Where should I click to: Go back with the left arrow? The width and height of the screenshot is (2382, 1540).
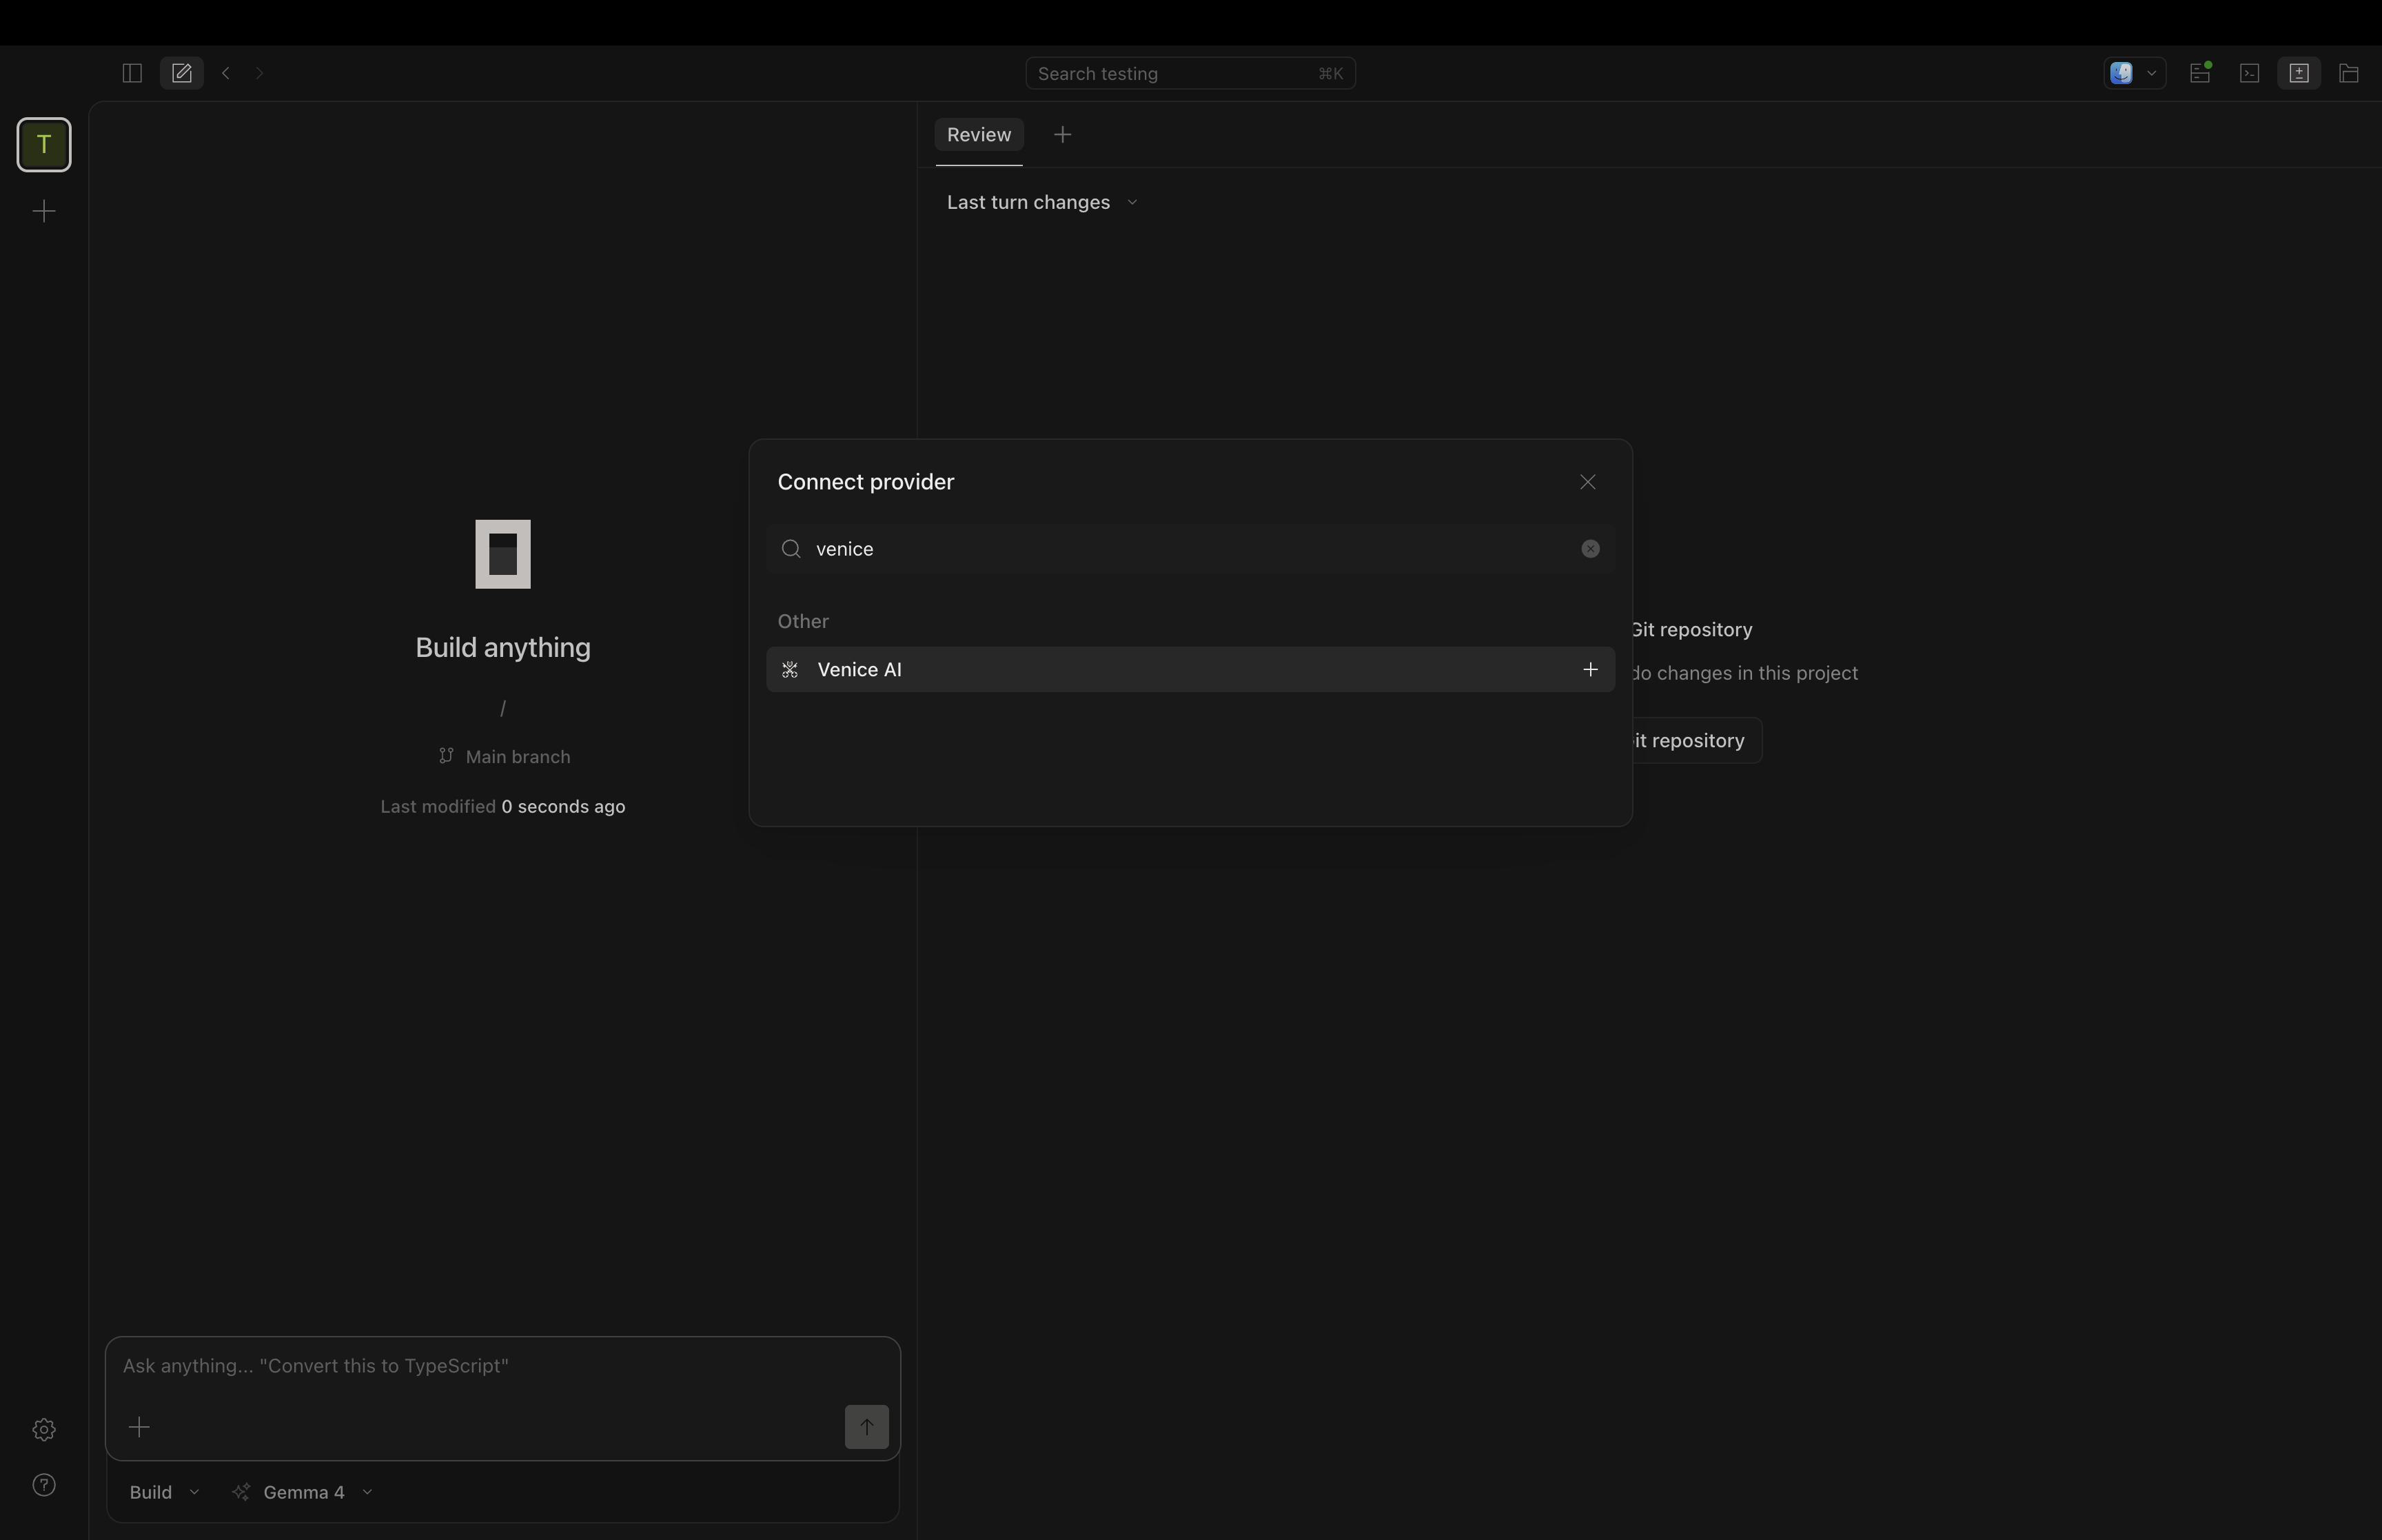click(x=226, y=73)
